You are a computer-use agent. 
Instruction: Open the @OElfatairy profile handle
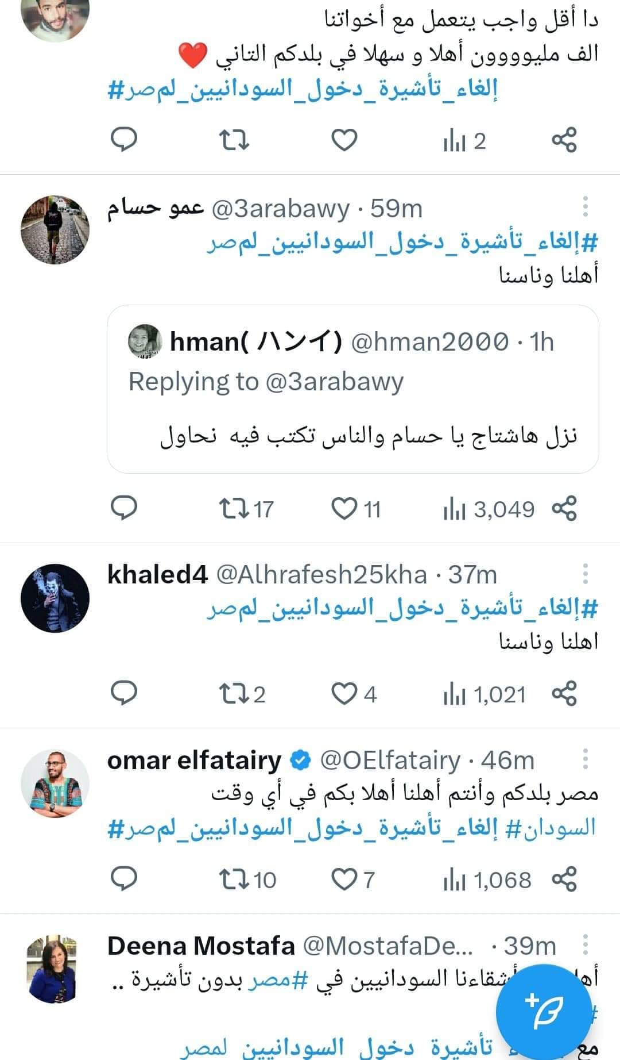(x=390, y=760)
